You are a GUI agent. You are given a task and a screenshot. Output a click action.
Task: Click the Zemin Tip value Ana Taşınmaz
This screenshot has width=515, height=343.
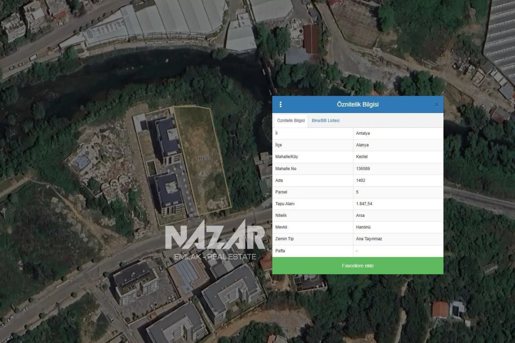[x=369, y=239]
